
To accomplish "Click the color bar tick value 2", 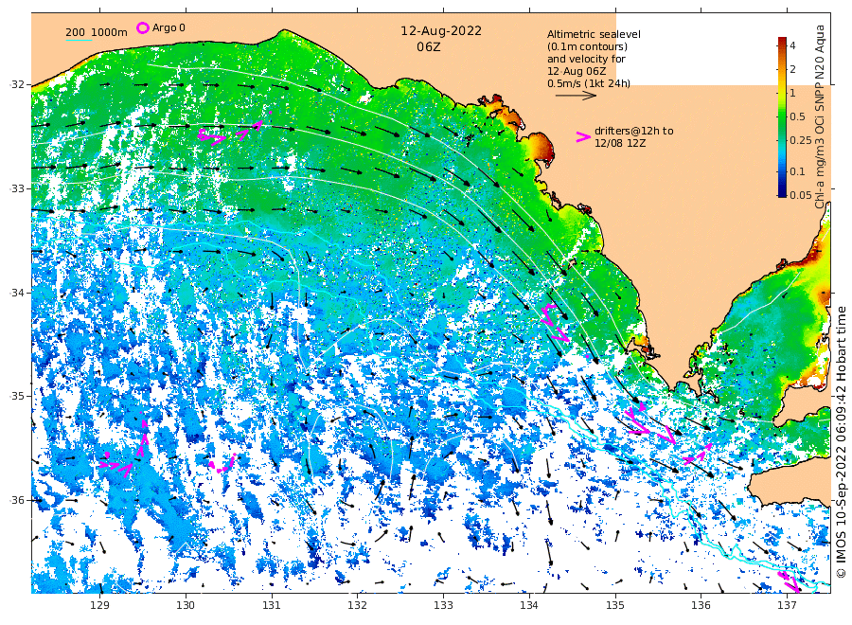I will point(792,69).
